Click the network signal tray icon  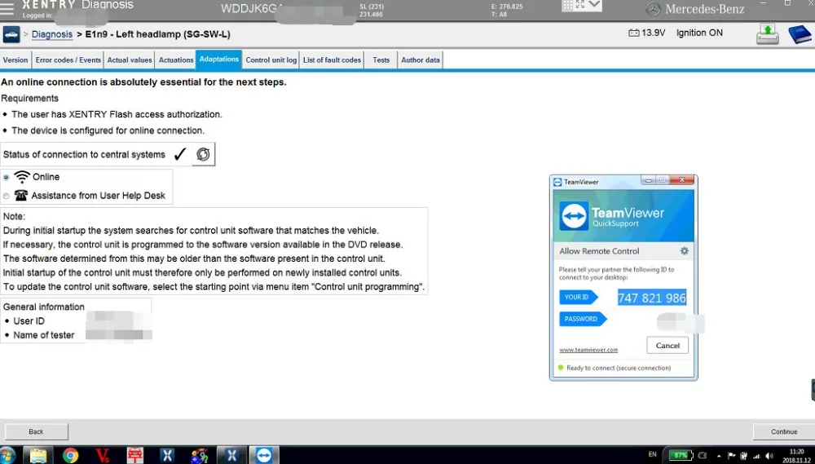tap(757, 456)
